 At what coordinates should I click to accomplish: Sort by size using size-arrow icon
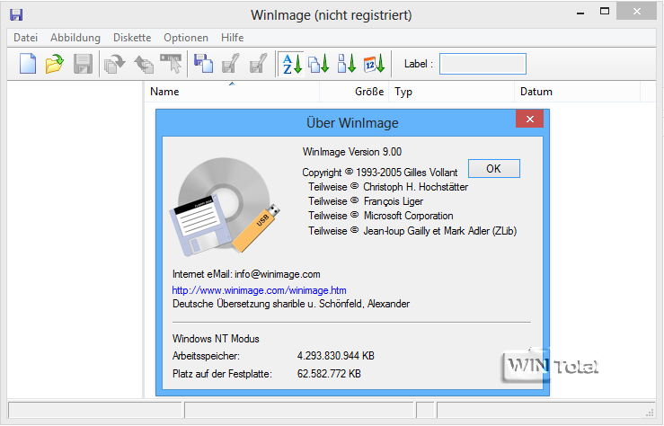347,64
